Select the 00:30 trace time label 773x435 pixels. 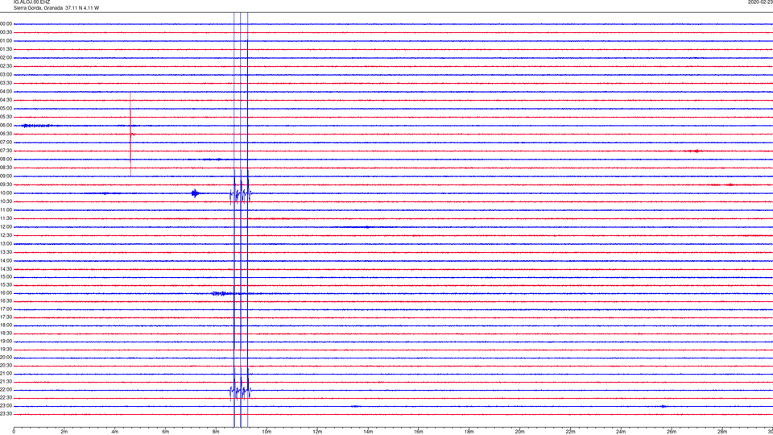tap(6, 32)
